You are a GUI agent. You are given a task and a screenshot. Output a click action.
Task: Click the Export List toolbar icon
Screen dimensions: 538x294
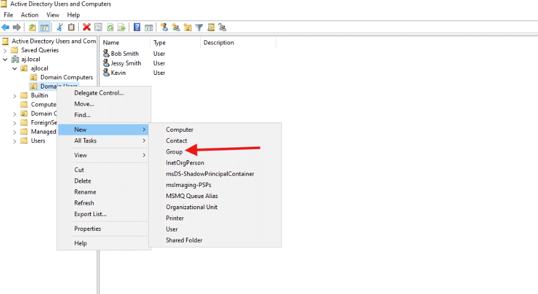[121, 27]
